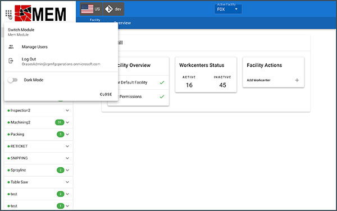337x211 pixels.
Task: Select the Sprayline workcenter row
Action: [x=39, y=170]
